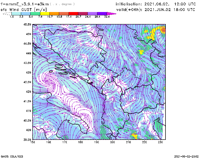Click the light cyan 1.6–3.3 legend swatch
The width and height of the screenshot is (204, 158).
[16, 14]
